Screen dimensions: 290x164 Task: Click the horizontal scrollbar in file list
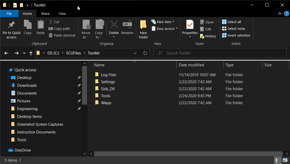click(188, 154)
